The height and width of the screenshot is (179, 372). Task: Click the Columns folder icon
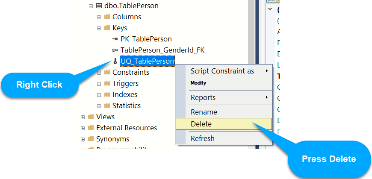coord(107,17)
